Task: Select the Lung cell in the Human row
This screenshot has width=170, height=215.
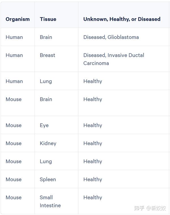Action: 46,81
